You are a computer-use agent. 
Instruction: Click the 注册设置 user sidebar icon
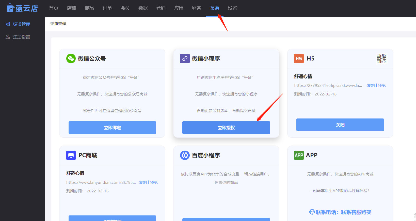8,37
